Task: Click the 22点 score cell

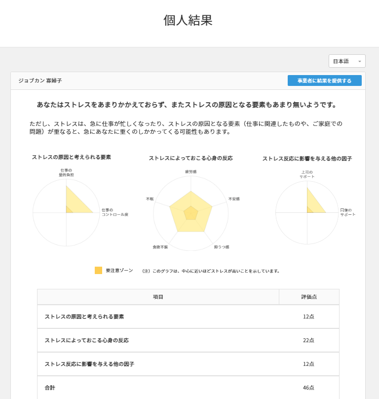Action: point(308,340)
